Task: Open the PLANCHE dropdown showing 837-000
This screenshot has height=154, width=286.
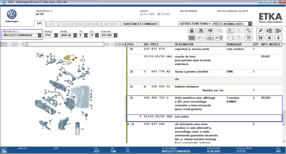Action: (115, 35)
